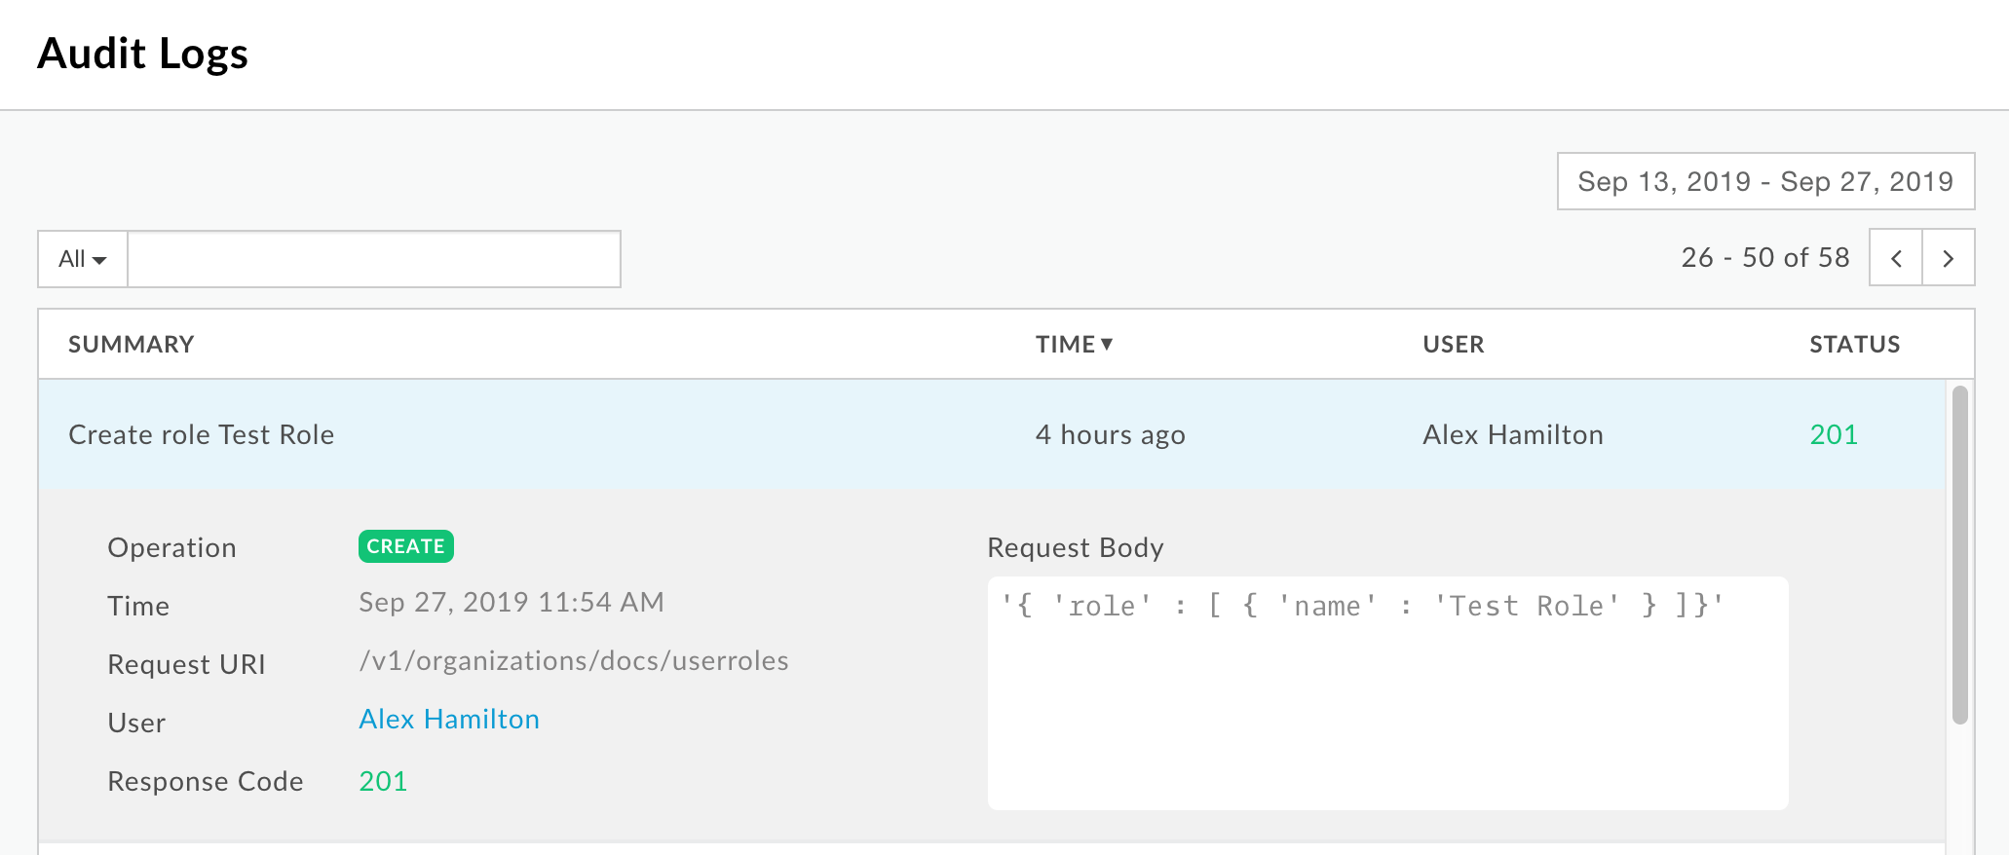This screenshot has width=2009, height=855.
Task: Open the date range picker
Action: point(1764,181)
